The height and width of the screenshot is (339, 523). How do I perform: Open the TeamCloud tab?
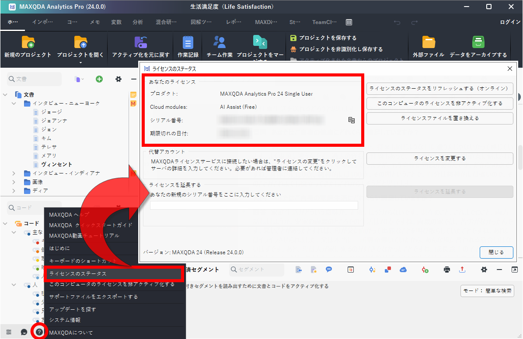pos(324,22)
